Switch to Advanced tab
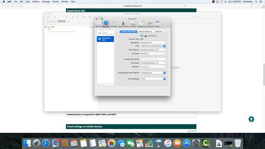The image size is (265, 149). point(158,31)
